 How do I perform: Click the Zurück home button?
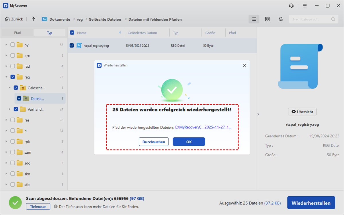(x=14, y=19)
